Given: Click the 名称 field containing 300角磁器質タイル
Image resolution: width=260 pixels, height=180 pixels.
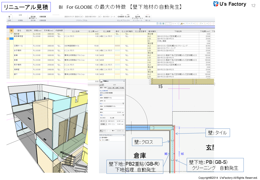Looking at the screenshot, I should (113, 106).
